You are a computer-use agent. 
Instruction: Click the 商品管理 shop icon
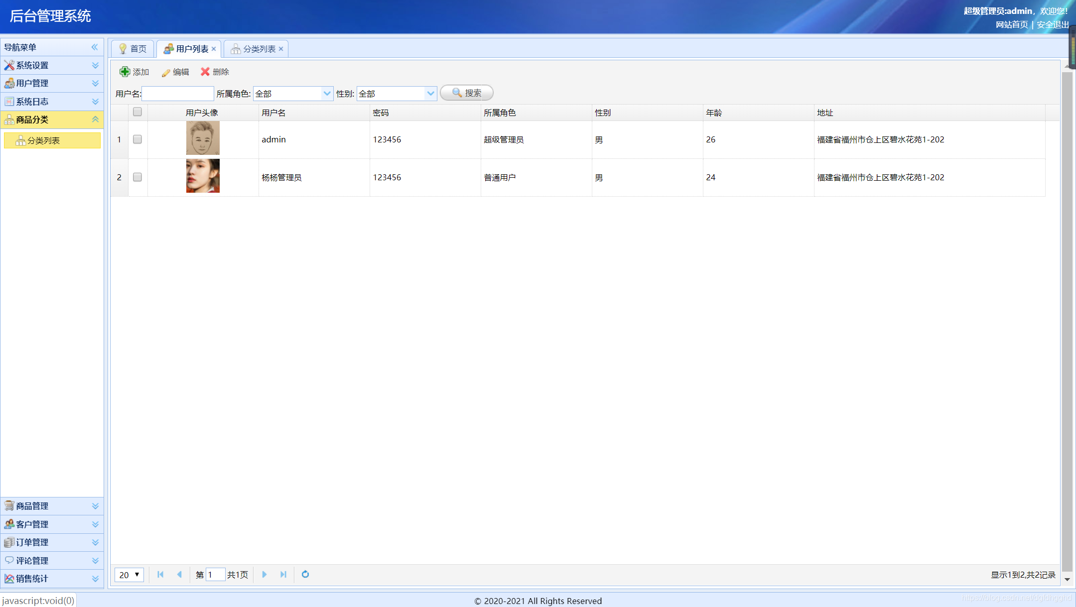click(9, 506)
